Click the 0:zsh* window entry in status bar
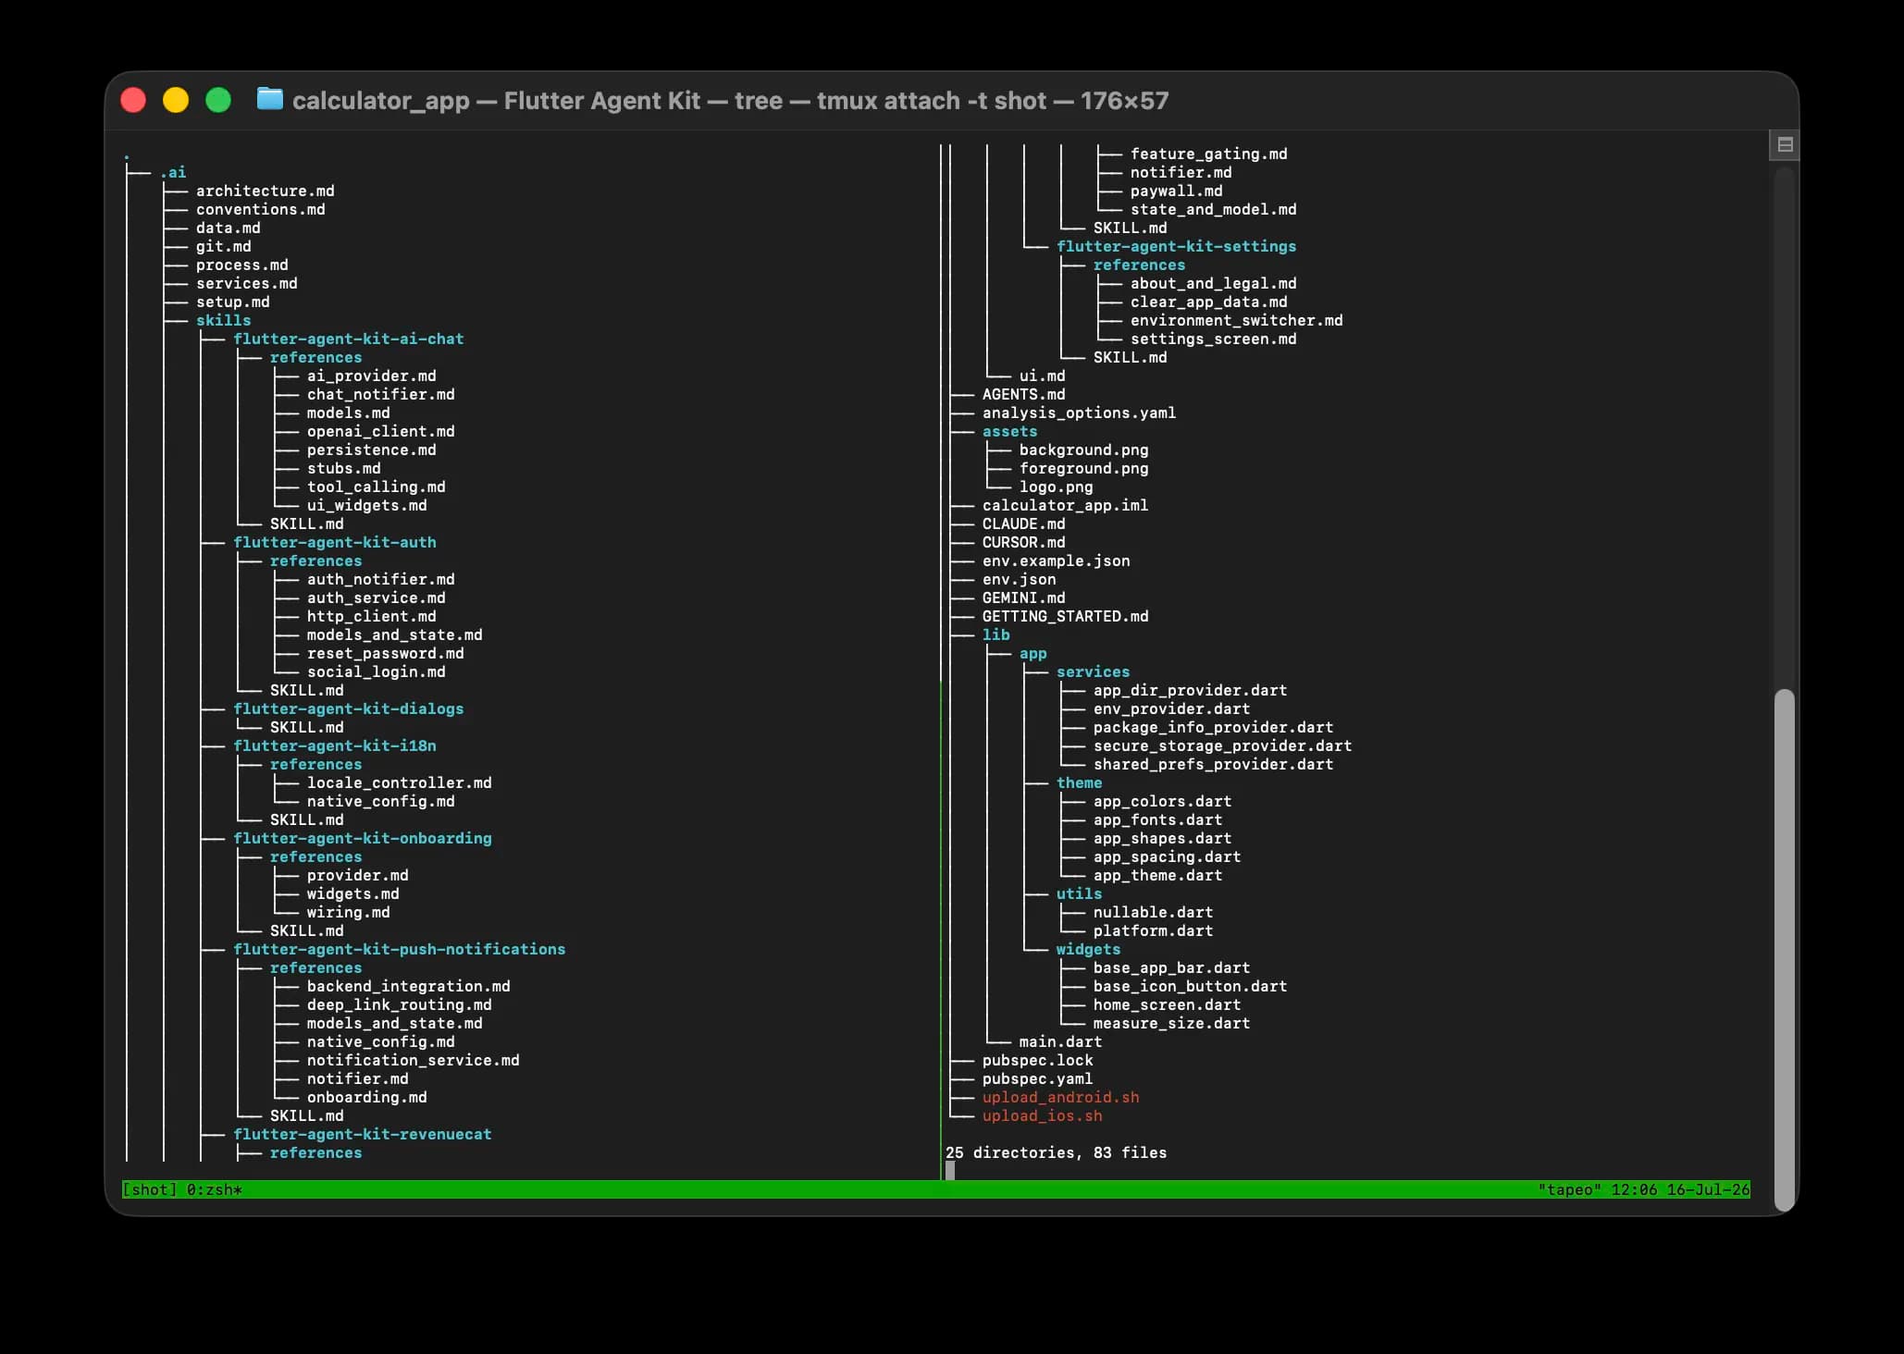Image resolution: width=1904 pixels, height=1354 pixels. click(x=215, y=1189)
